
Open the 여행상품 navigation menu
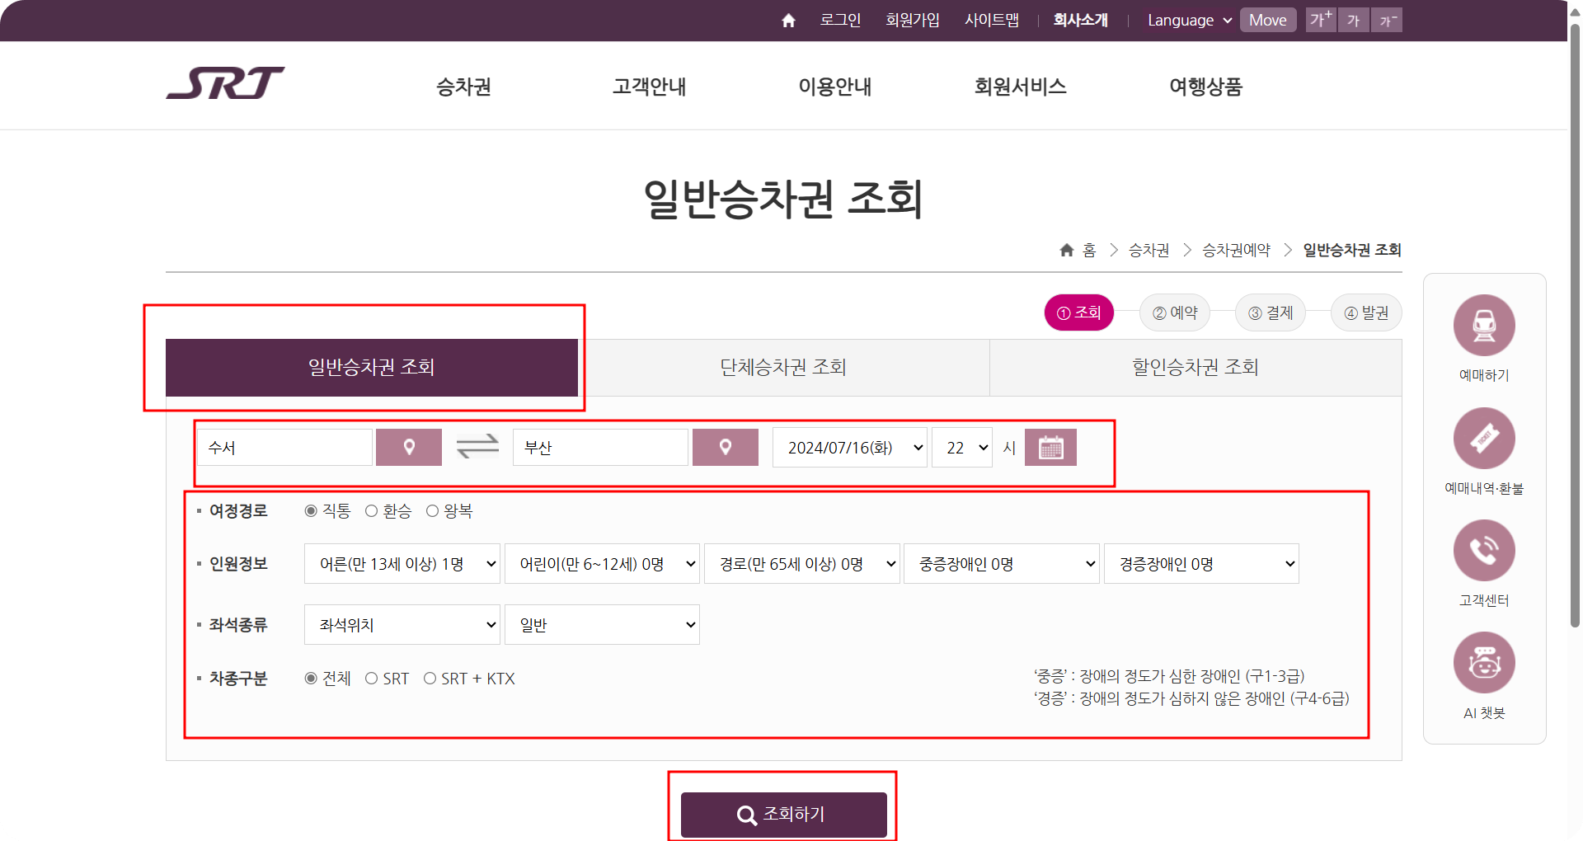(x=1206, y=86)
